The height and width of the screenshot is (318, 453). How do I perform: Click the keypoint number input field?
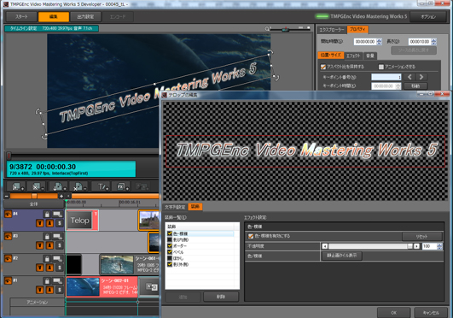point(386,77)
